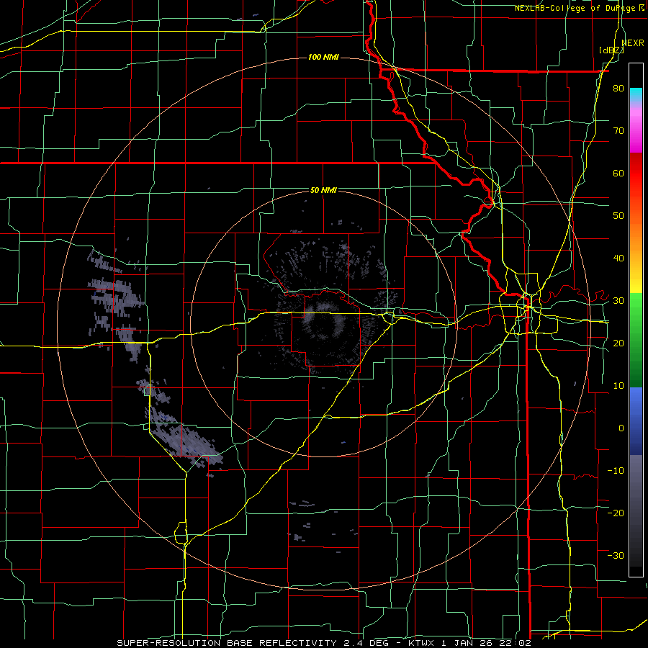Click the red band of the color bar
This screenshot has width=648, height=648.
[x=636, y=174]
